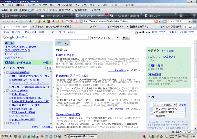Click the ログアウト link

[x=190, y=32]
